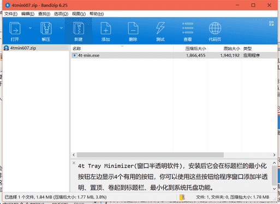Open the 文件(F) menu
The height and width of the screenshot is (204, 280).
click(x=11, y=14)
